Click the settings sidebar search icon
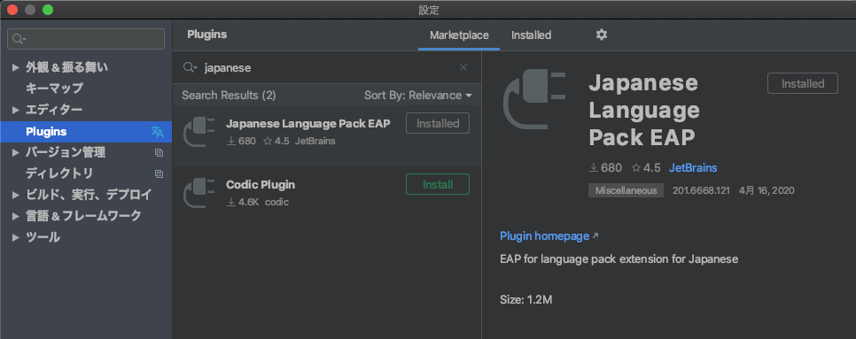Viewport: 856px width, 339px height. [19, 39]
